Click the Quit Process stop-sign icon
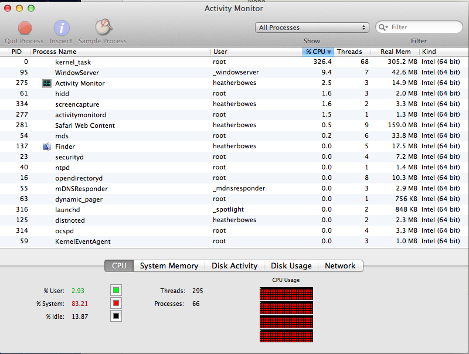The width and height of the screenshot is (469, 354). [x=25, y=28]
